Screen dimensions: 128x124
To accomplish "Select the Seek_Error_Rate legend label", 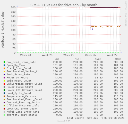I will pos(18,75).
